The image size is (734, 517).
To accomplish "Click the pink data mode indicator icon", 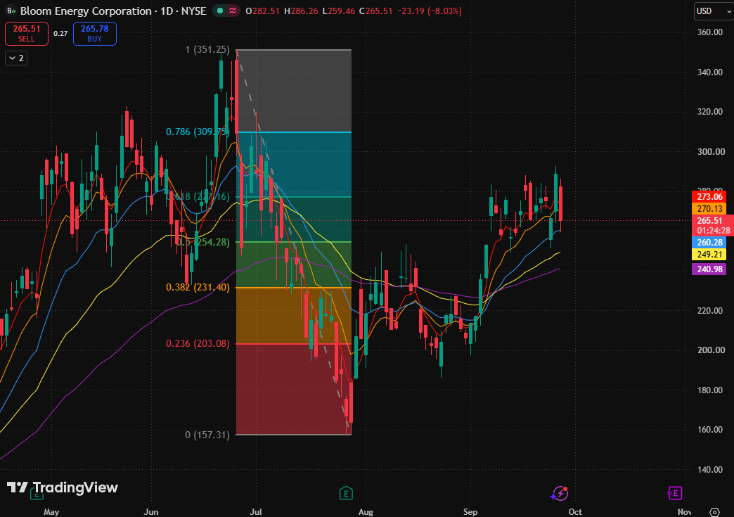I will 233,11.
